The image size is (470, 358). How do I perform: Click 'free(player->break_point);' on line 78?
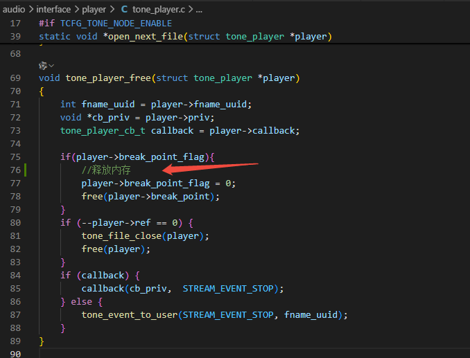[150, 197]
